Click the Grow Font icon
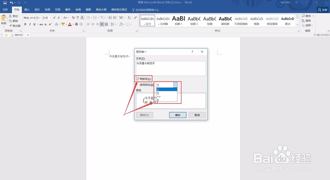The width and height of the screenshot is (330, 180). [54, 18]
